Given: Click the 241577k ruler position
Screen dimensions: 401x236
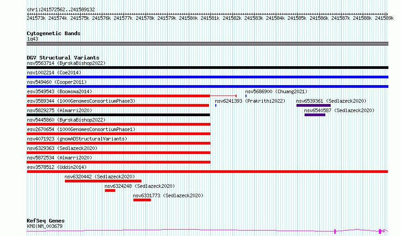Looking at the screenshot, I should coord(123,18).
